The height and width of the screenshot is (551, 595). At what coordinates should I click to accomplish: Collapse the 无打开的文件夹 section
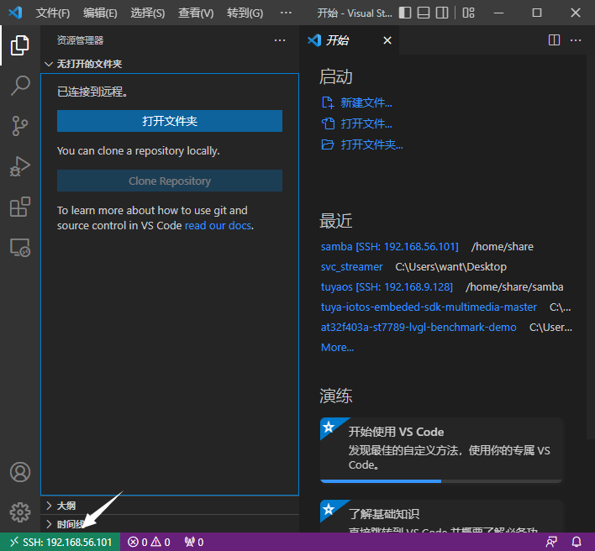point(170,64)
